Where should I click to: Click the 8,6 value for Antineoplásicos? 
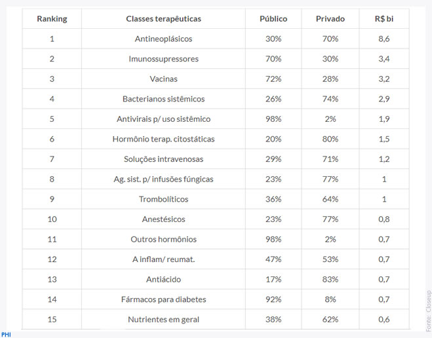pyautogui.click(x=383, y=39)
